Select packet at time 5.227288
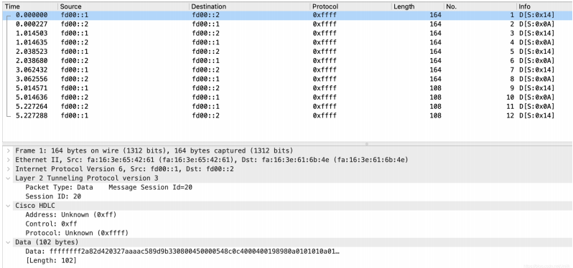 (x=287, y=115)
